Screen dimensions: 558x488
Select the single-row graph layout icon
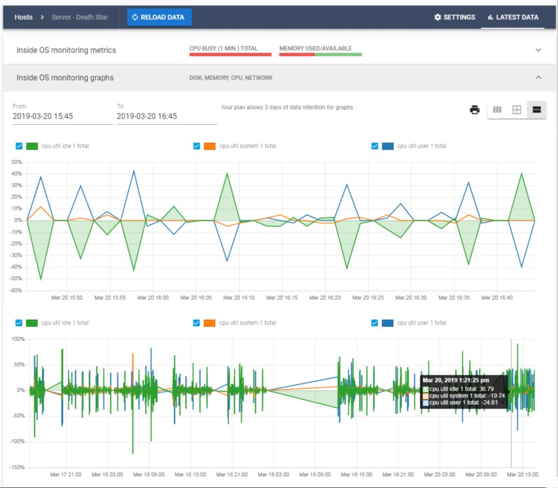coord(536,109)
